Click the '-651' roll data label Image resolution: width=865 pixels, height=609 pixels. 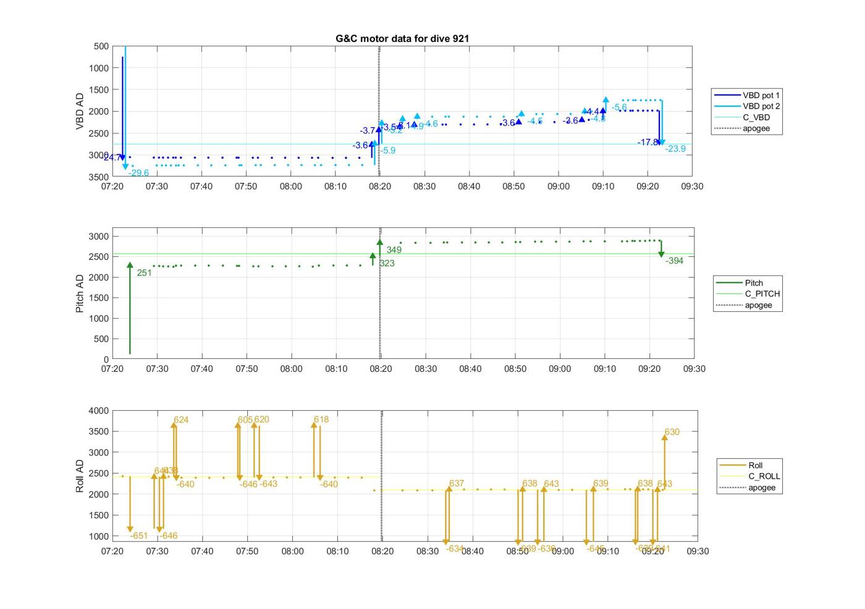139,535
